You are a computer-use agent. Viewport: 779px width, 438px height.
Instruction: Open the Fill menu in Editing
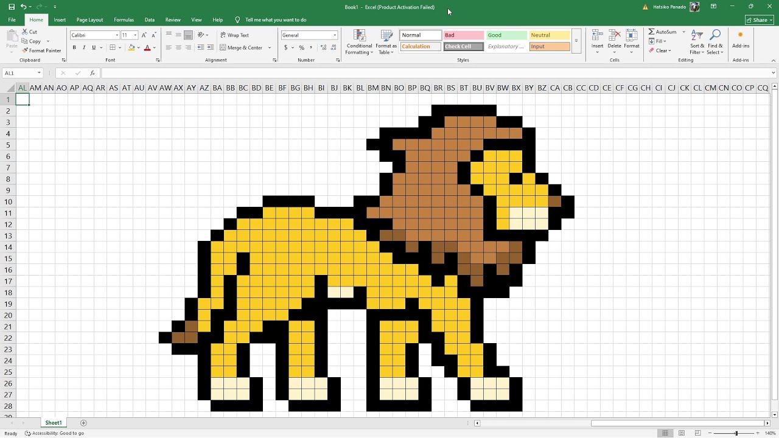658,41
